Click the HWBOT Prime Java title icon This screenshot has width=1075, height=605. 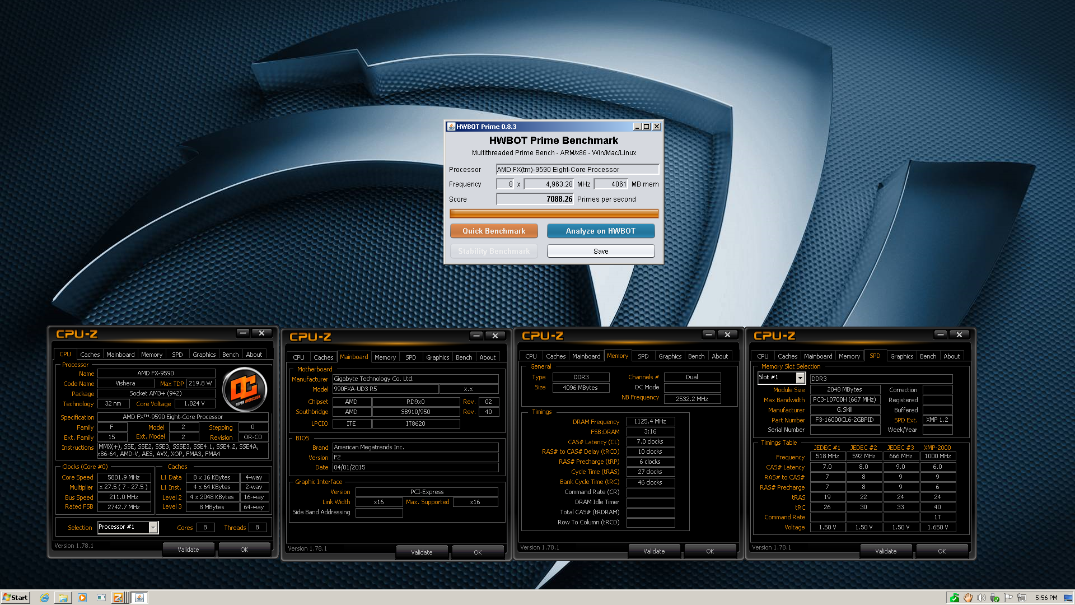pos(451,127)
